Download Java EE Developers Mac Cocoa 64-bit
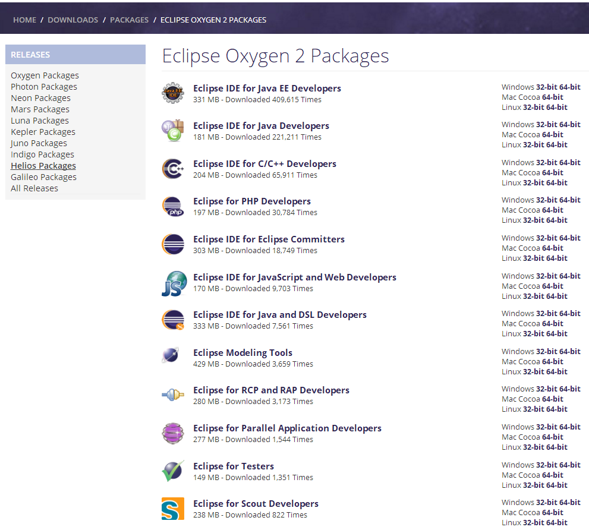This screenshot has width=589, height=530. coord(553,97)
